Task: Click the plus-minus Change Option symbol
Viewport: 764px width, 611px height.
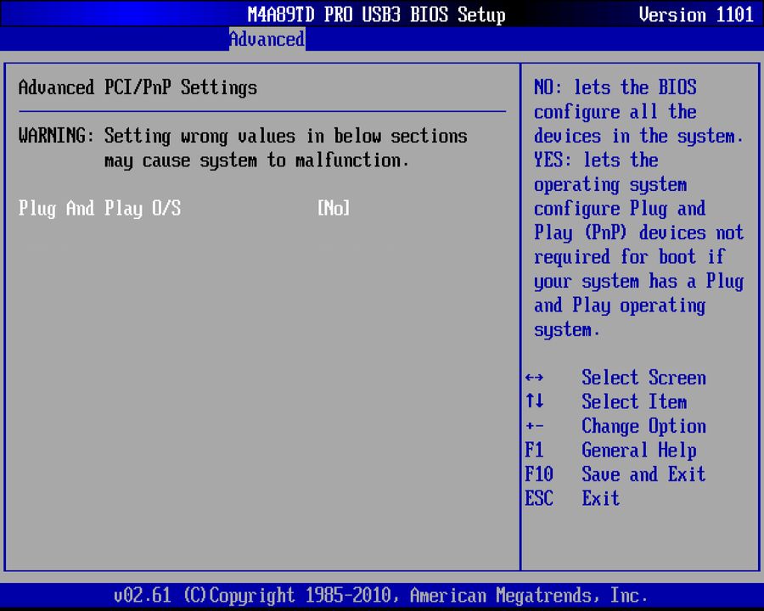Action: [x=535, y=426]
